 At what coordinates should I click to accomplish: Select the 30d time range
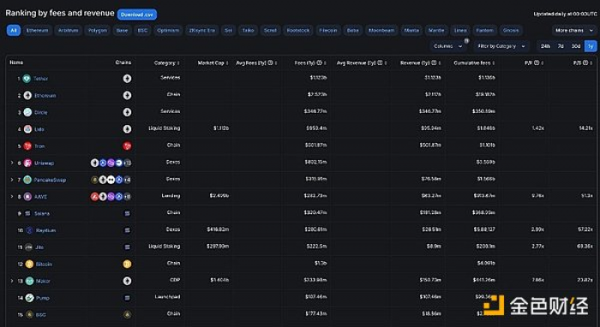[576, 46]
